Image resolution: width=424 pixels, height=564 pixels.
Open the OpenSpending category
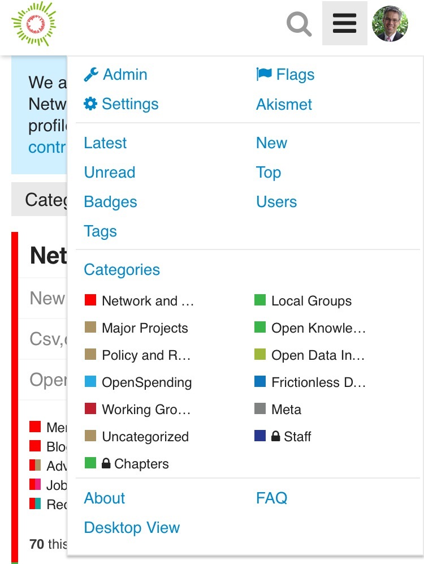[146, 382]
